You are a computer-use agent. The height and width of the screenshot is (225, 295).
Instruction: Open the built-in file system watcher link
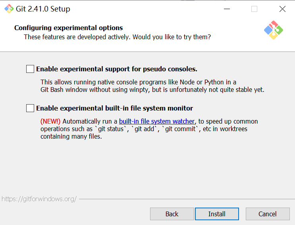click(157, 122)
